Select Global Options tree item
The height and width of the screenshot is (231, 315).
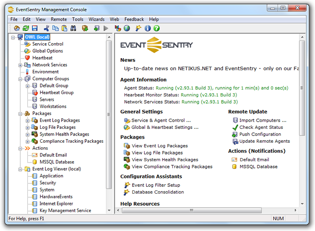point(48,51)
